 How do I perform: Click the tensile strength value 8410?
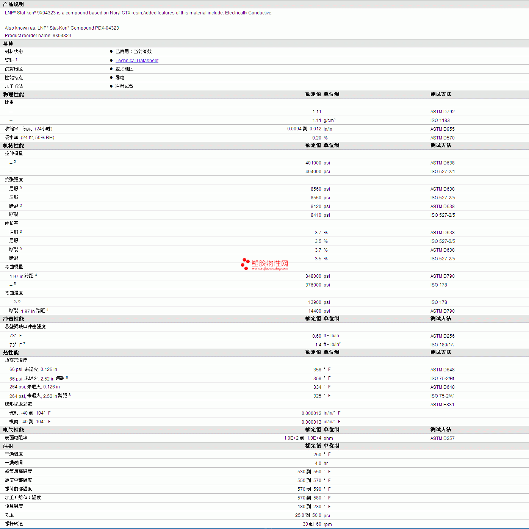coord(316,215)
